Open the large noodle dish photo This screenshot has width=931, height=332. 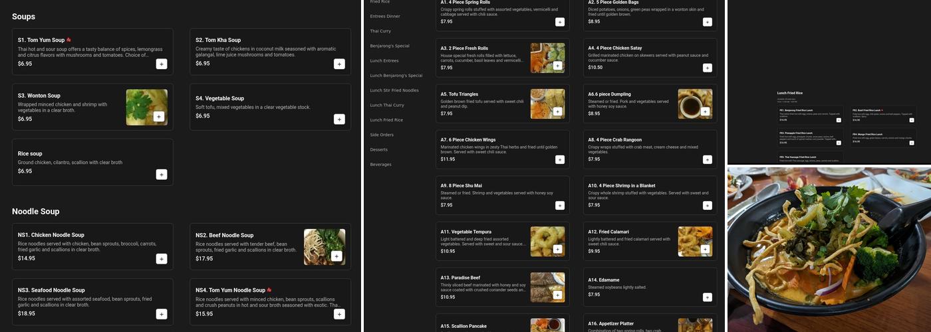click(x=829, y=250)
